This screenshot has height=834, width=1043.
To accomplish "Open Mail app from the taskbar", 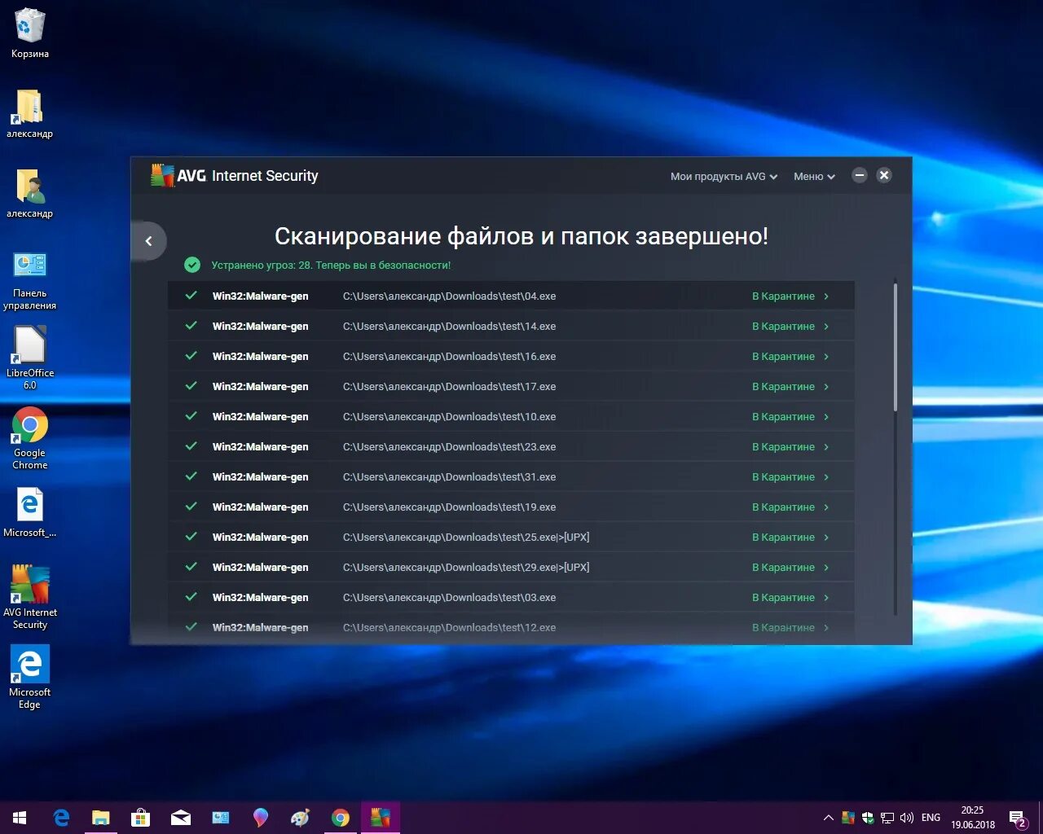I will pos(180,818).
